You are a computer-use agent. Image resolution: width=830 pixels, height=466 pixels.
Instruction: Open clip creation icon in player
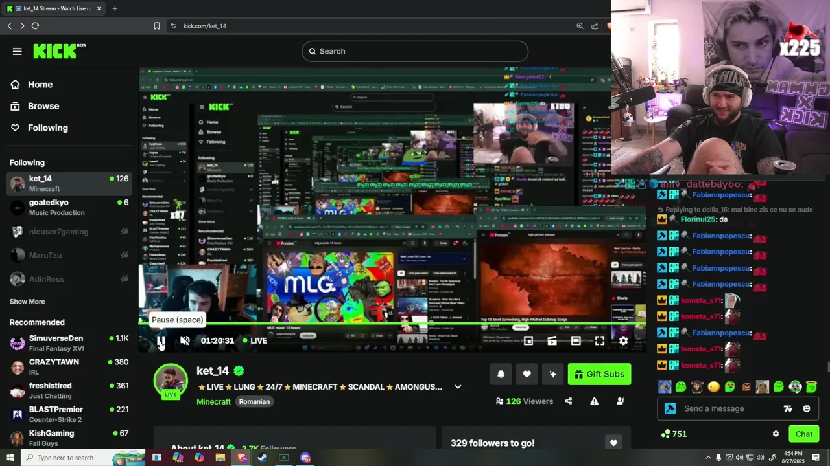point(552,340)
